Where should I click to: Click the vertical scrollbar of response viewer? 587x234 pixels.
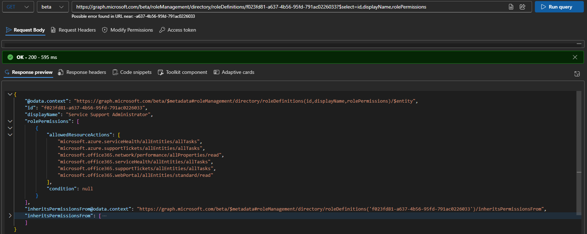click(x=579, y=153)
